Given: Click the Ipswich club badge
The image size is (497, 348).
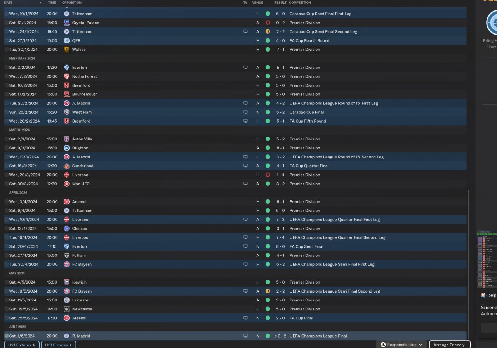Looking at the screenshot, I should pos(66,282).
